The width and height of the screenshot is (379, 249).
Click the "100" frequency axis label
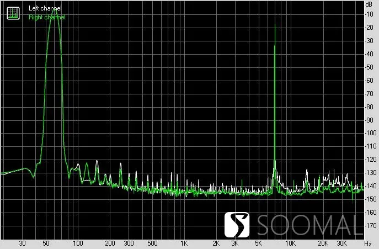(78, 243)
